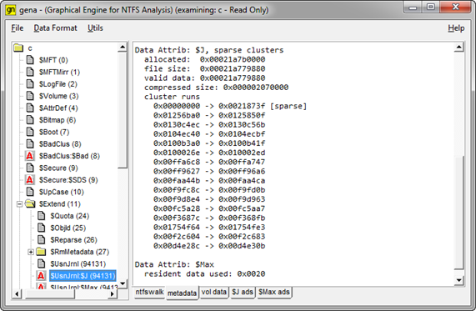Select the $LogFile (2) tree entry
This screenshot has height=311, width=476.
[58, 84]
